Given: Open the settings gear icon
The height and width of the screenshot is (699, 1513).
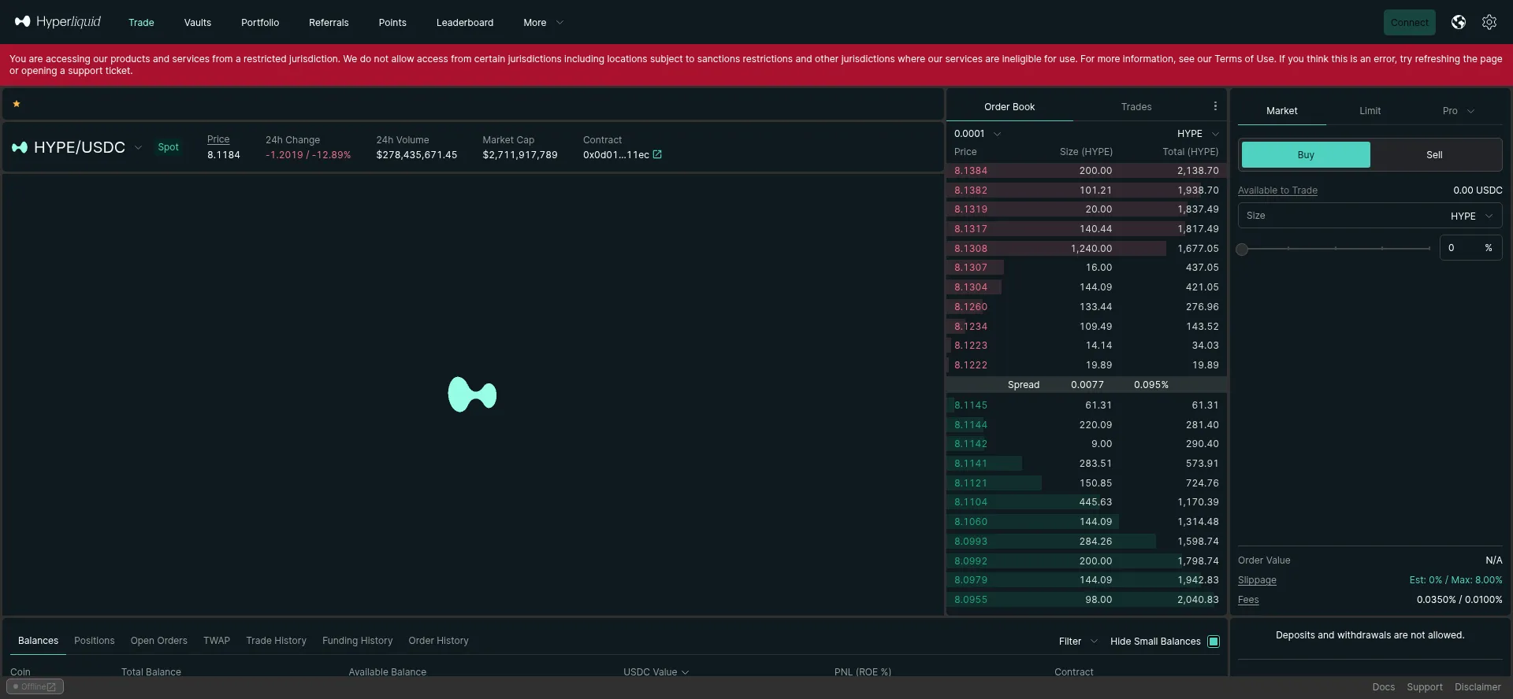Looking at the screenshot, I should [x=1489, y=22].
